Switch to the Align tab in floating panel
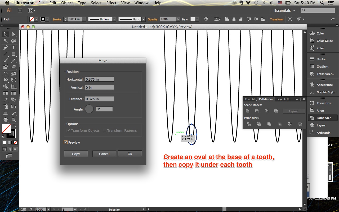Viewport: 339px width, 212px height. 254,99
